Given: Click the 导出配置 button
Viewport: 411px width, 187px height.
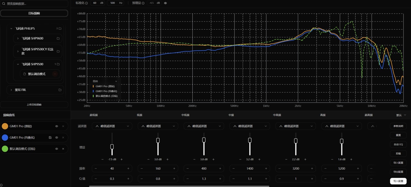Looking at the screenshot, I should pos(398,172).
